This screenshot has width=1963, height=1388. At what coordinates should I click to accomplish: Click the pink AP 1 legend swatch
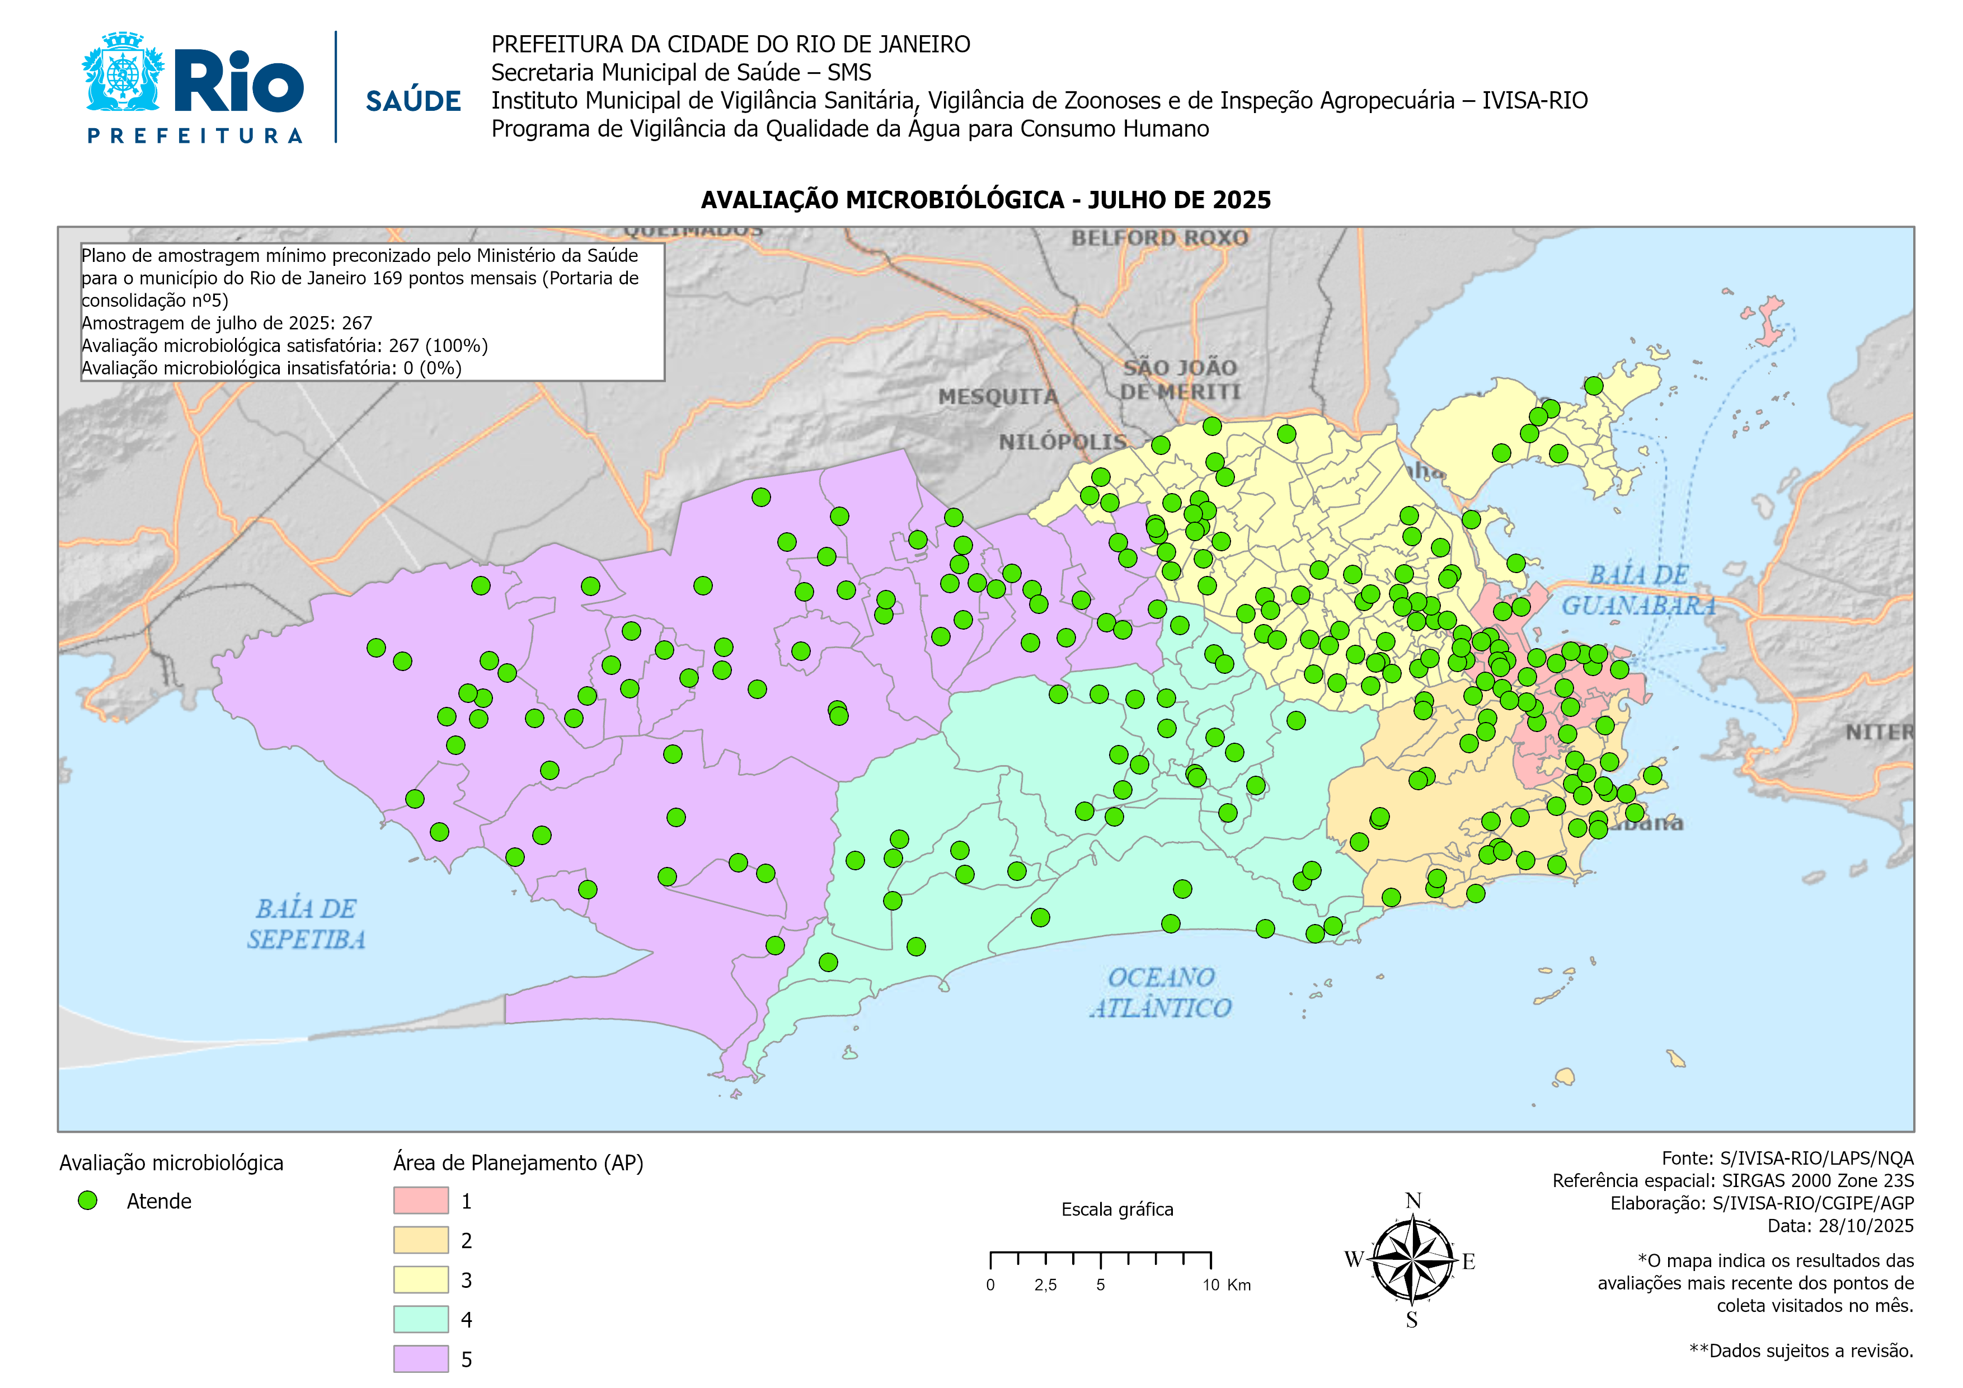421,1201
